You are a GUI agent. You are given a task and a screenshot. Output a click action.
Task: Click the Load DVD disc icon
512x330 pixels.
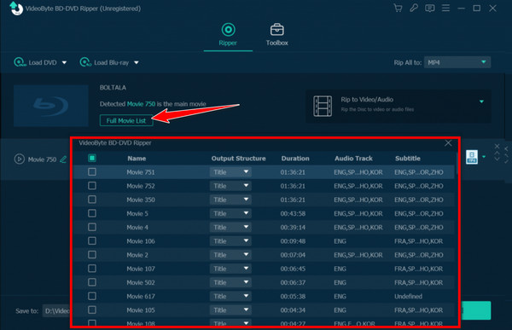coord(20,62)
